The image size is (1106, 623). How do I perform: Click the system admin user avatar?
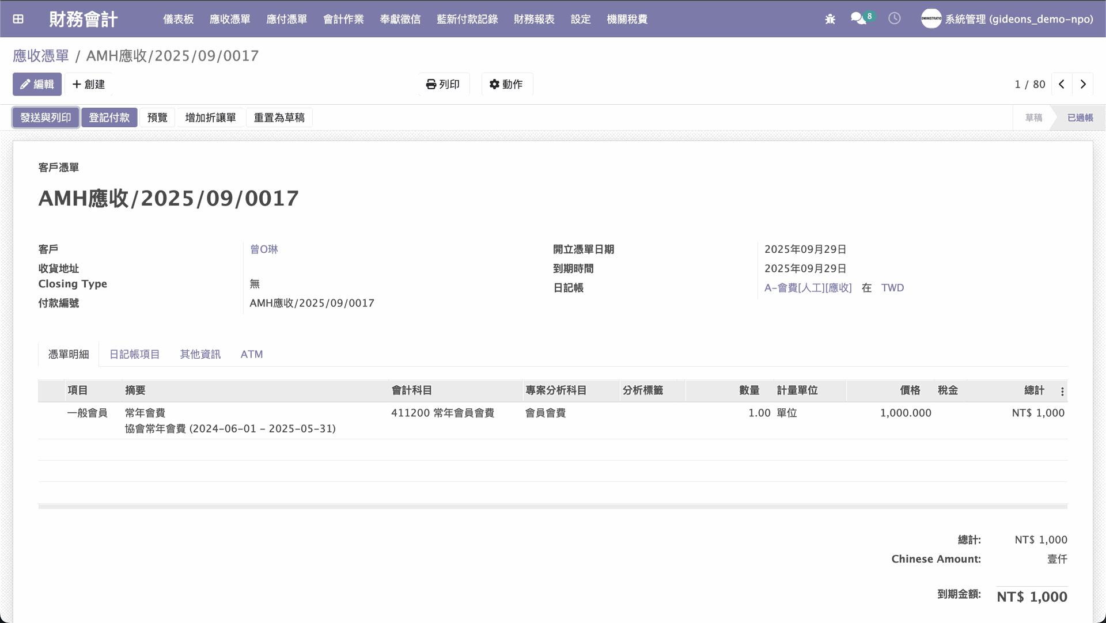tap(931, 19)
